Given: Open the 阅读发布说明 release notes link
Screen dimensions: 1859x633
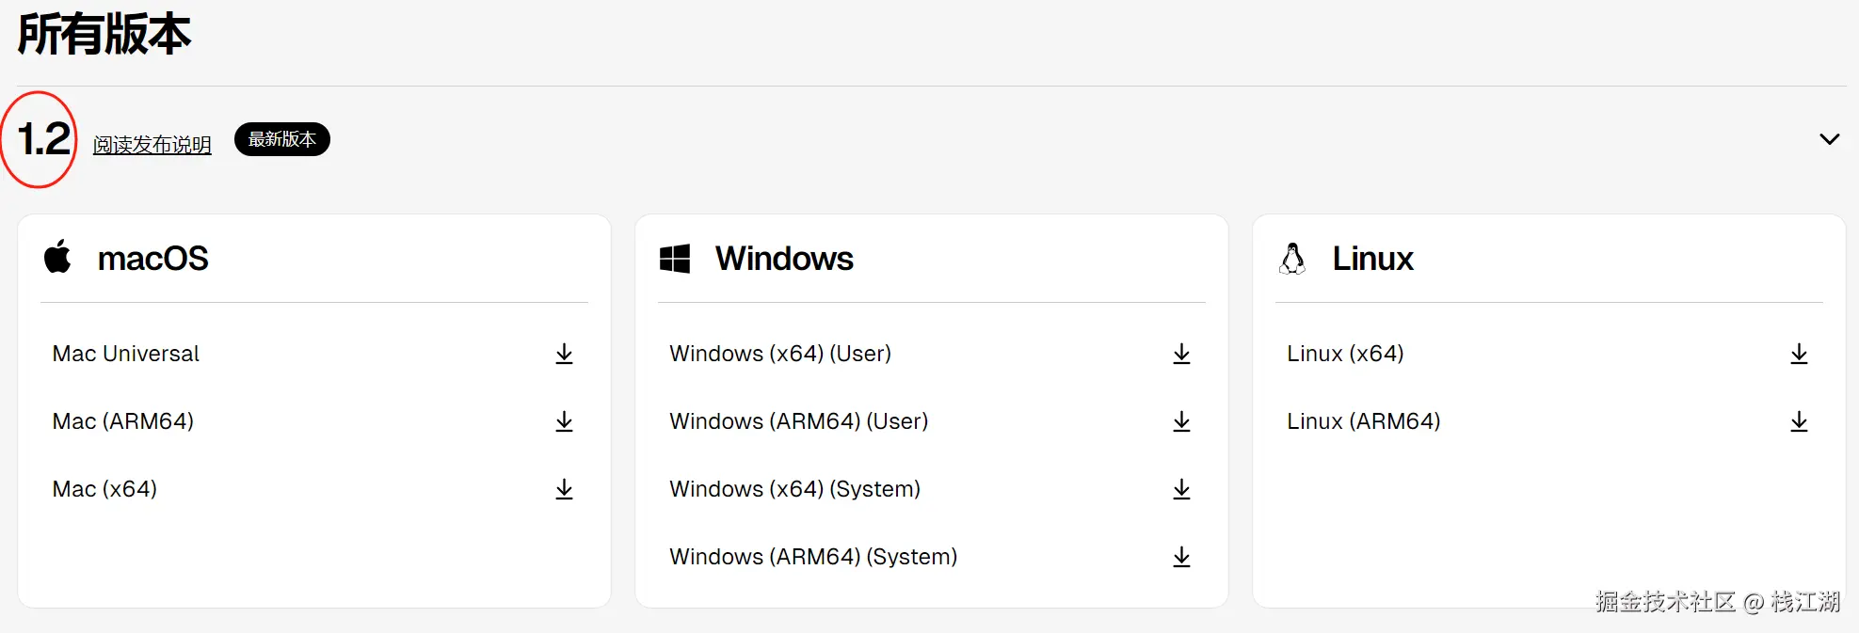Looking at the screenshot, I should [152, 145].
